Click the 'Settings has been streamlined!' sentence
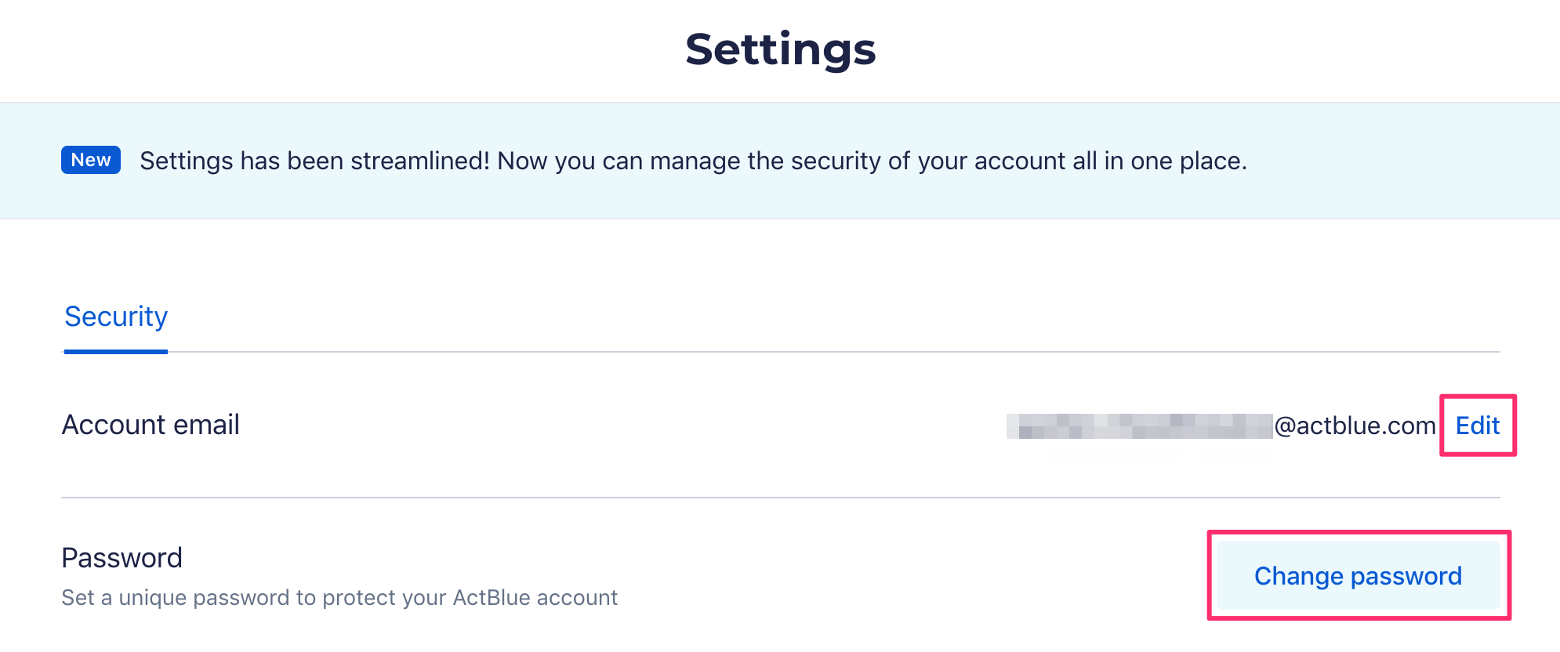Screen dimensions: 1560x652 [x=314, y=161]
